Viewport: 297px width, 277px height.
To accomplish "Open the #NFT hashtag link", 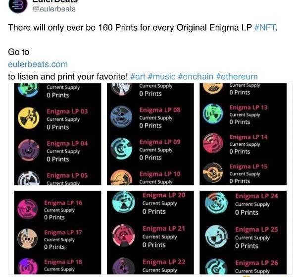I will pyautogui.click(x=265, y=27).
